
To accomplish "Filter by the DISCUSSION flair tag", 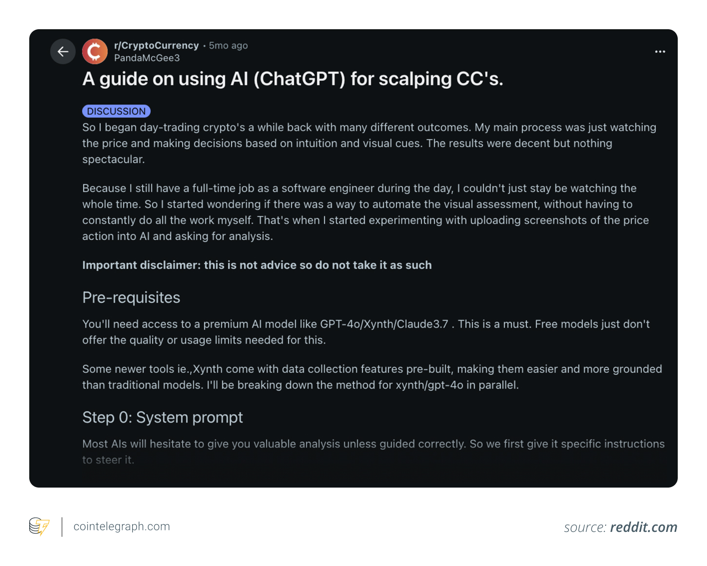I will pos(117,111).
